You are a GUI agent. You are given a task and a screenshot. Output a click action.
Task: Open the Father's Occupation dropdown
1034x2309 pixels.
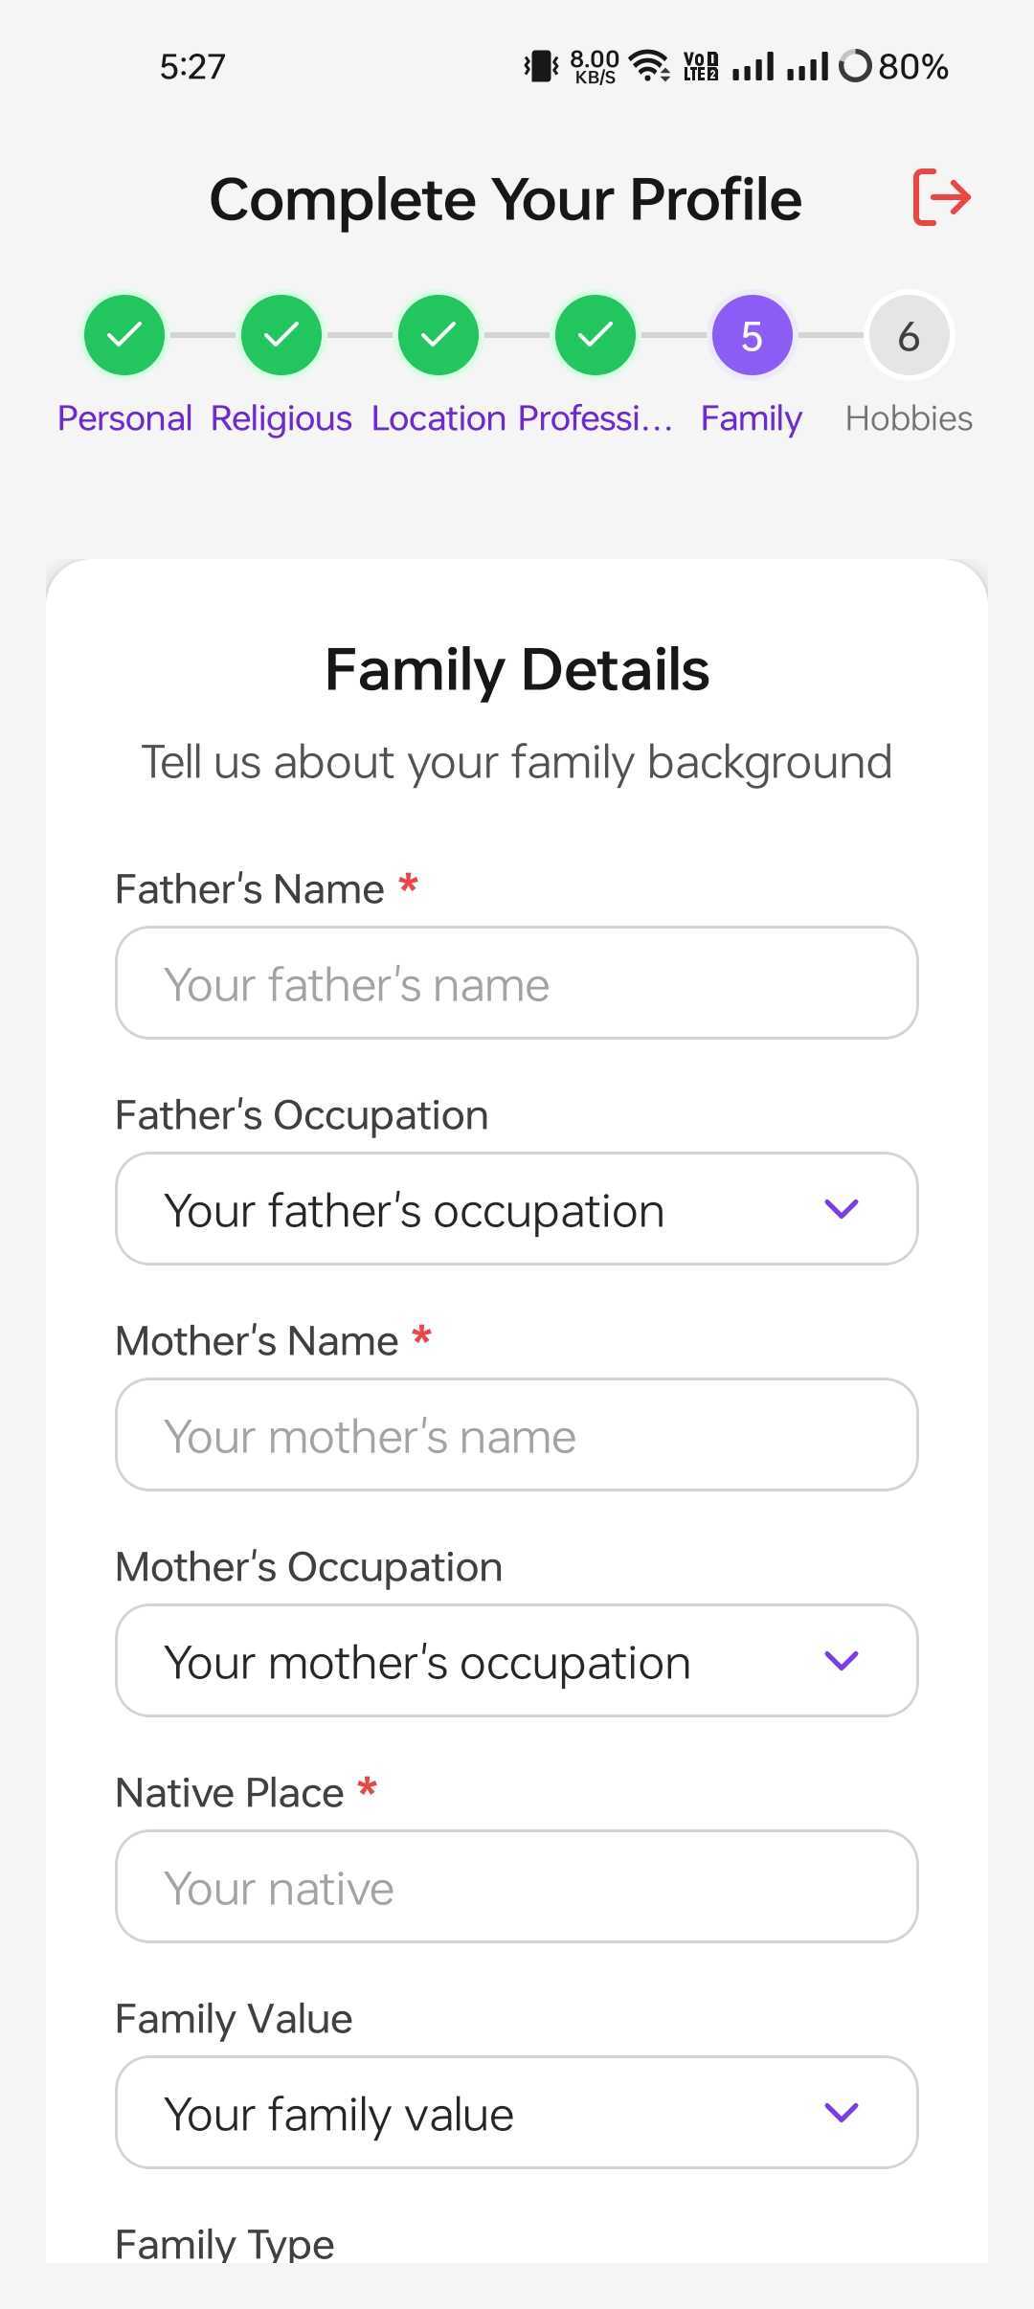click(517, 1208)
